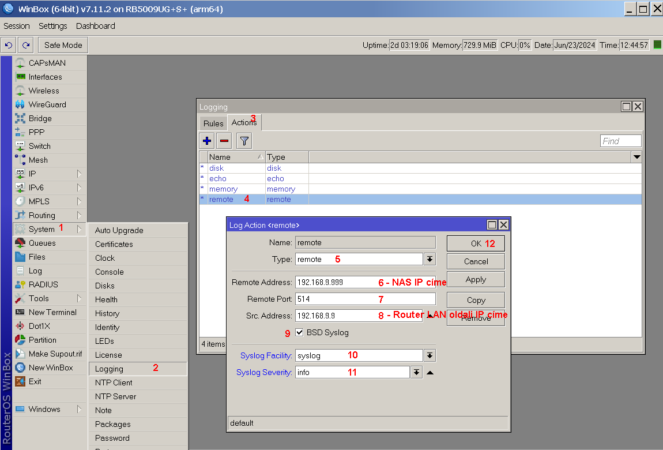Click OK in the Log Action dialog
Viewport: 663px width, 450px height.
[476, 243]
